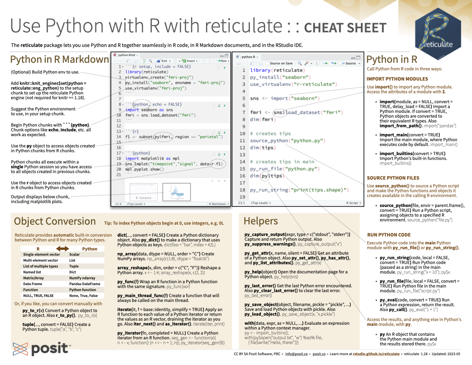The width and height of the screenshot is (472, 365).
Task: Open the Insert chunk dropdown arrow
Action: (x=197, y=61)
